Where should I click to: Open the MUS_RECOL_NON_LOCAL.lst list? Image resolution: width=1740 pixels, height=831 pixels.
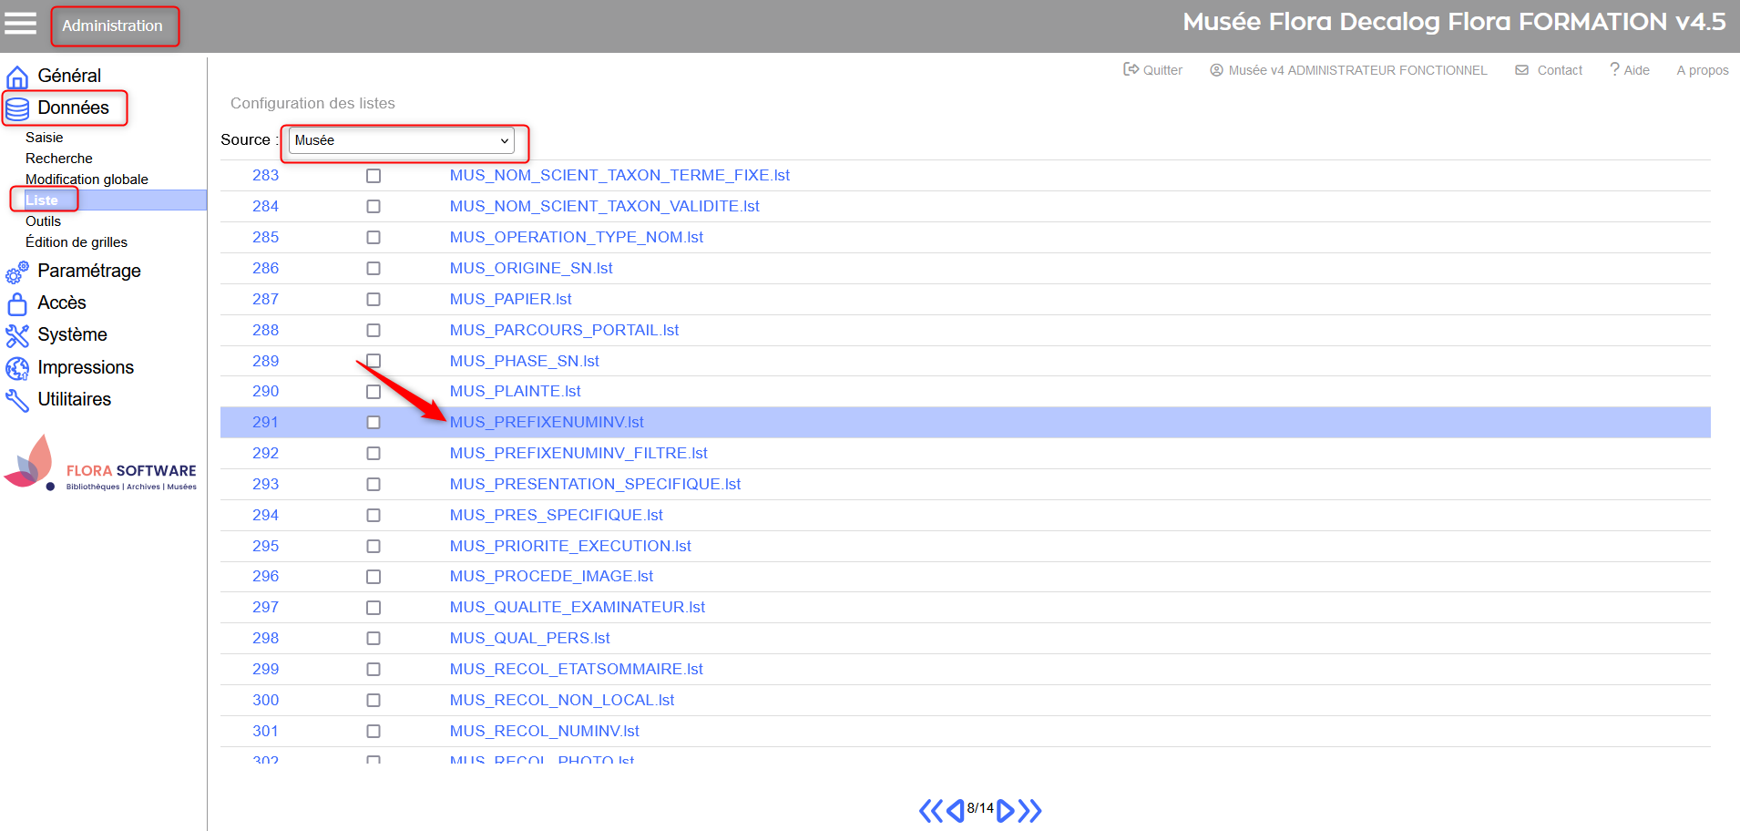(x=562, y=700)
